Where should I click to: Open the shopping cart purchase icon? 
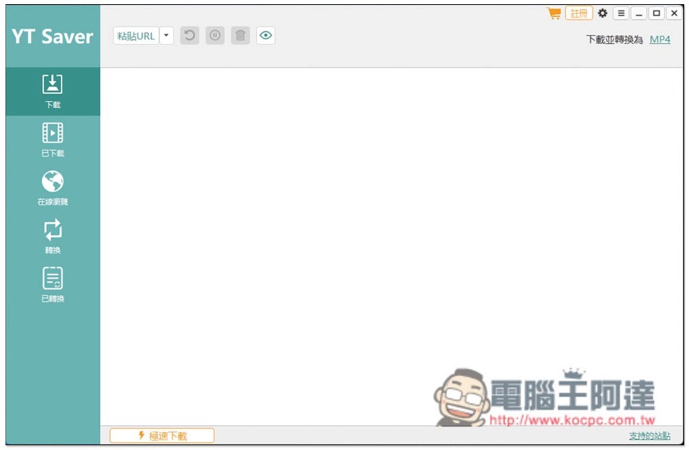(x=555, y=14)
